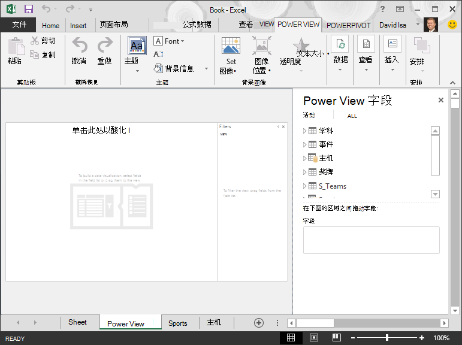462x345 pixels.
Task: Select the POWER VIEW ribbon tab
Action: click(x=298, y=25)
